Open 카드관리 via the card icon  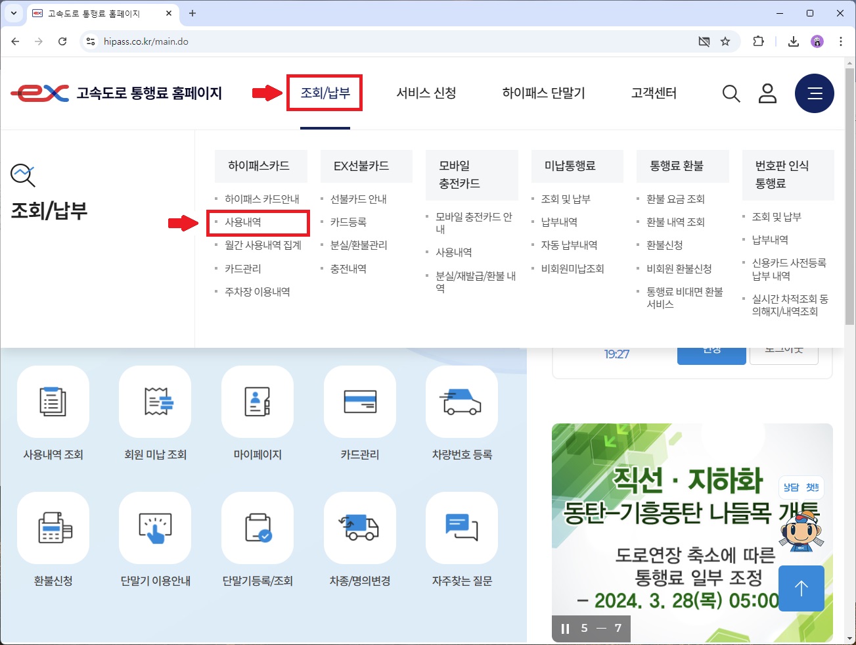[359, 402]
